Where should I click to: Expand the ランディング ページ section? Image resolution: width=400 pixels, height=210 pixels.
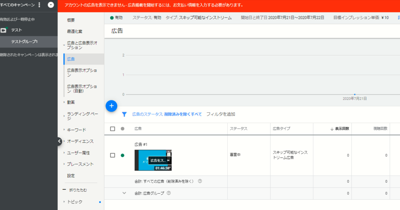pyautogui.click(x=64, y=116)
